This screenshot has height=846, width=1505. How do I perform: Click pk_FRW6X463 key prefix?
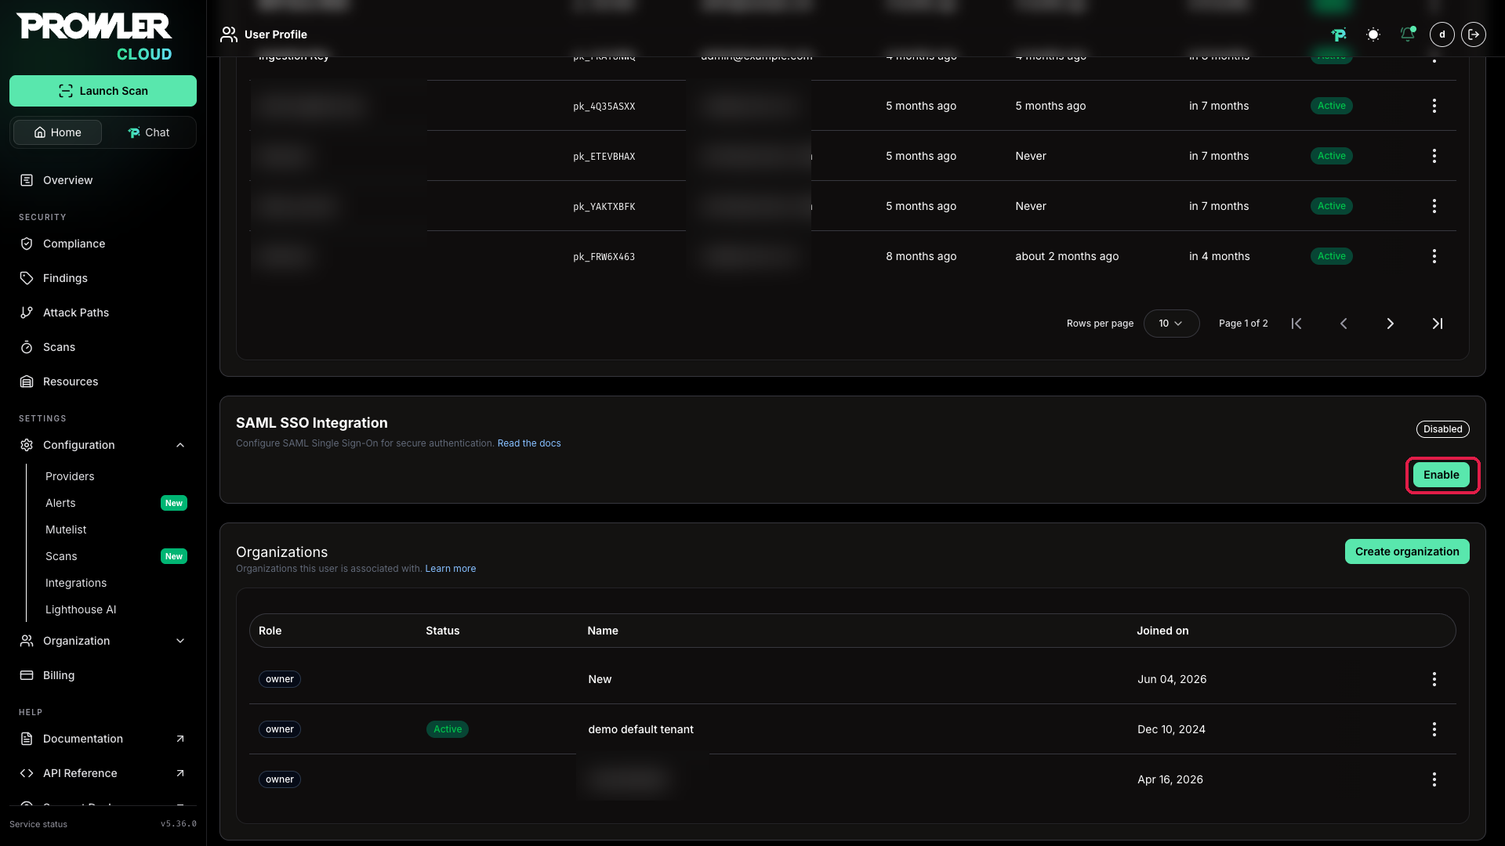pyautogui.click(x=604, y=257)
